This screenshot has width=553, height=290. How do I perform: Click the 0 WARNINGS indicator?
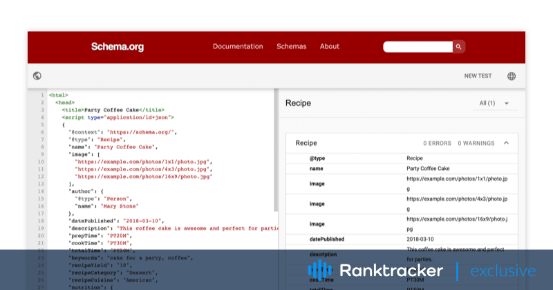476,144
